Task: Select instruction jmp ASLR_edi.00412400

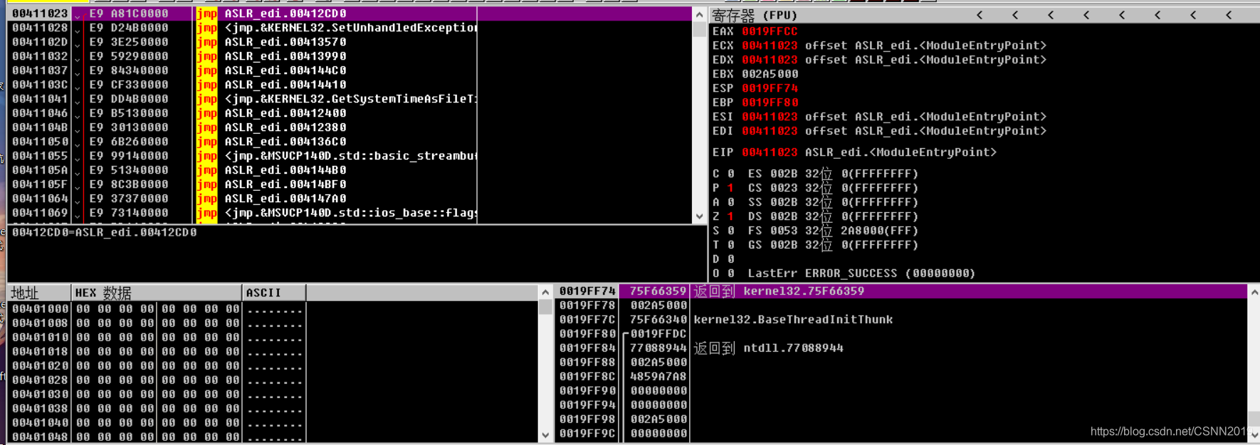Action: click(272, 113)
